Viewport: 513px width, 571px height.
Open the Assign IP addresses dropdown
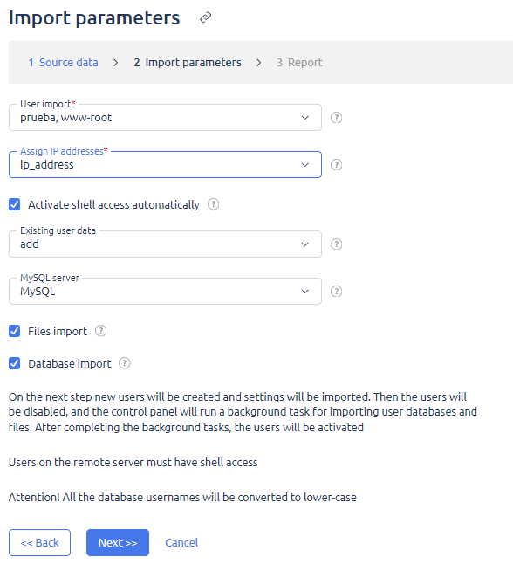click(165, 165)
